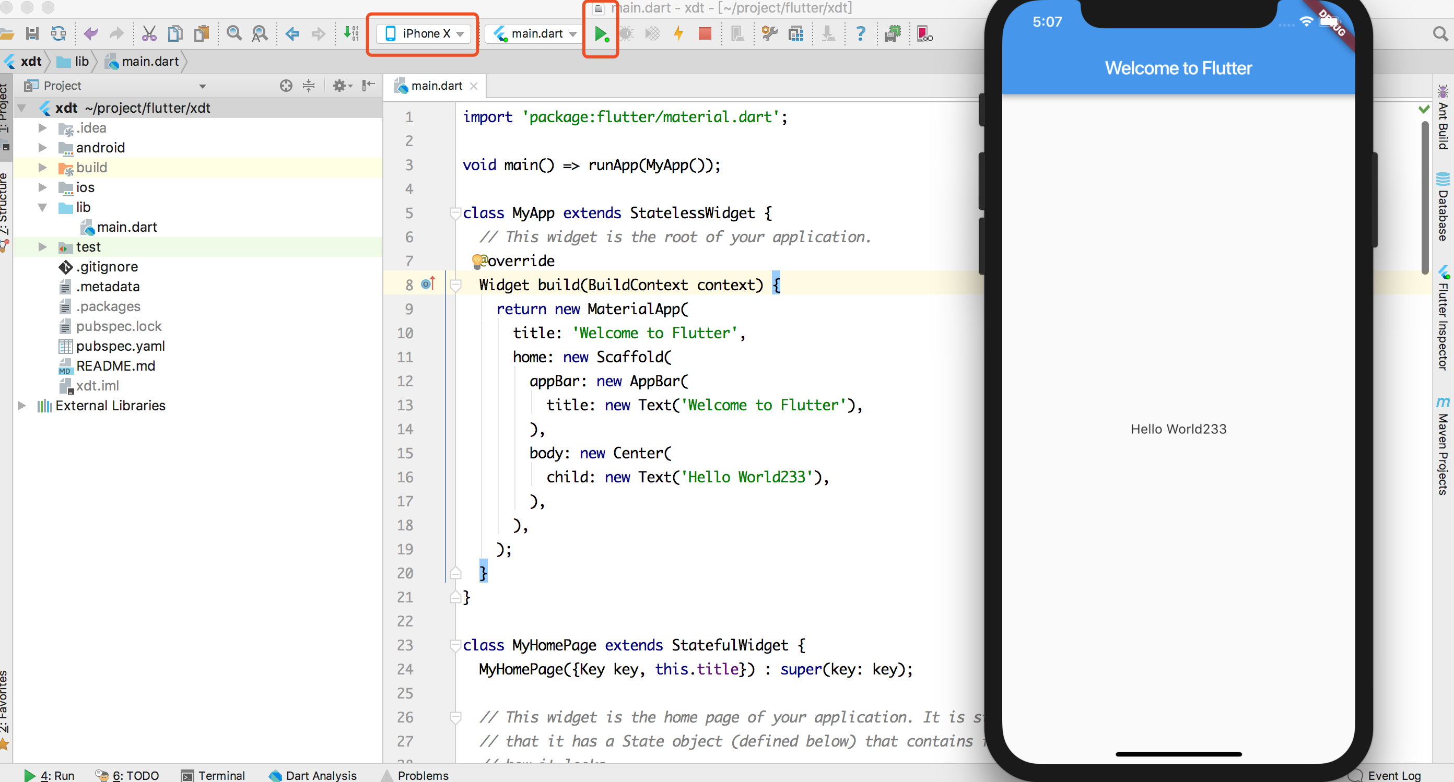1454x782 pixels.
Task: Click the Cut scissors icon
Action: (149, 34)
